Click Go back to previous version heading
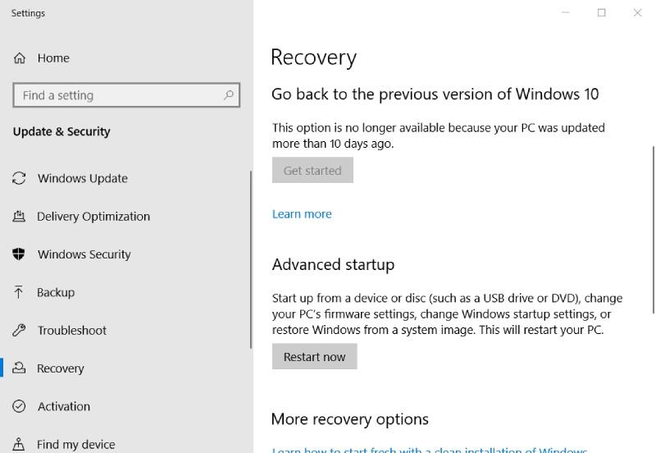 [435, 94]
